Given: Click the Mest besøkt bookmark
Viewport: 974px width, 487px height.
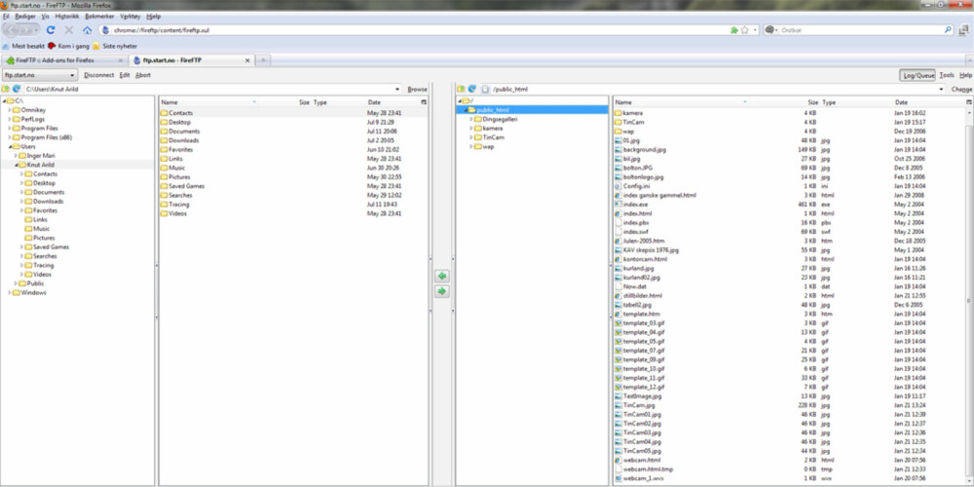Looking at the screenshot, I should (x=23, y=46).
